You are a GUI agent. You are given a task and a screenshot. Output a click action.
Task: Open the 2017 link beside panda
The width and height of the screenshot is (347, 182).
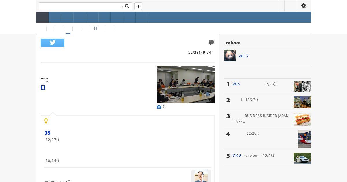click(x=243, y=56)
